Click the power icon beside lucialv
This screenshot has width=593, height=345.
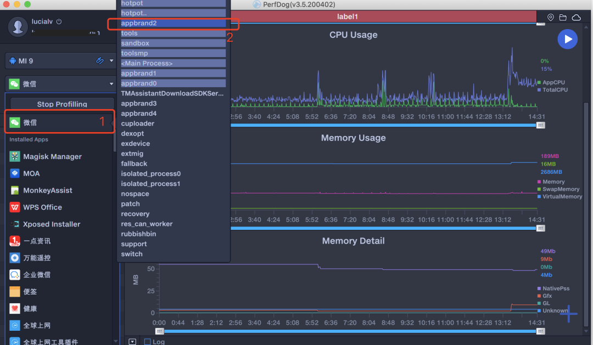point(59,21)
